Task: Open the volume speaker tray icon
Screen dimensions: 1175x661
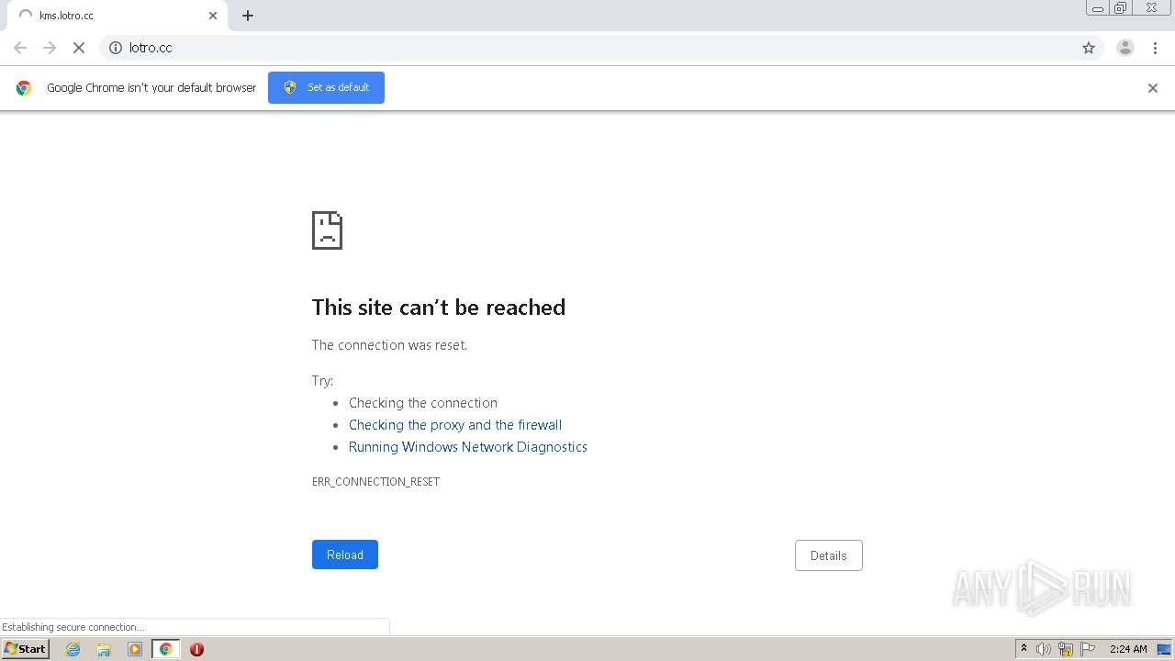Action: point(1044,649)
